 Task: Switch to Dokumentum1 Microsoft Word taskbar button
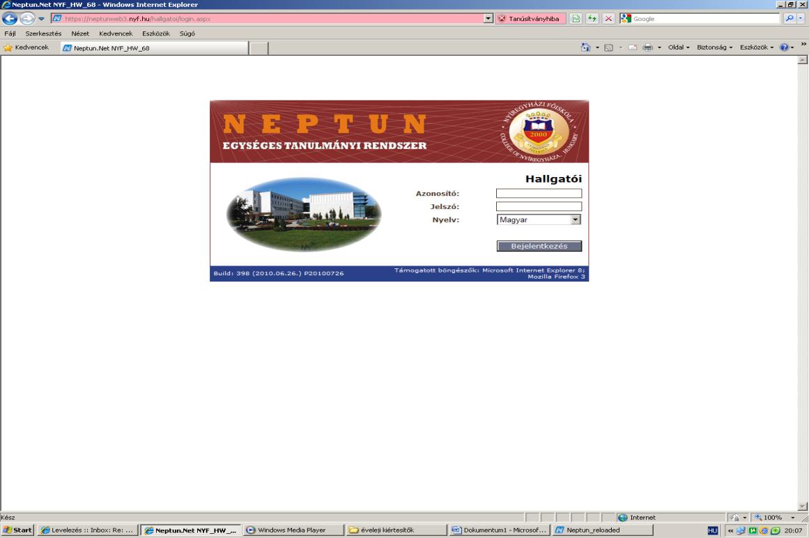500,530
